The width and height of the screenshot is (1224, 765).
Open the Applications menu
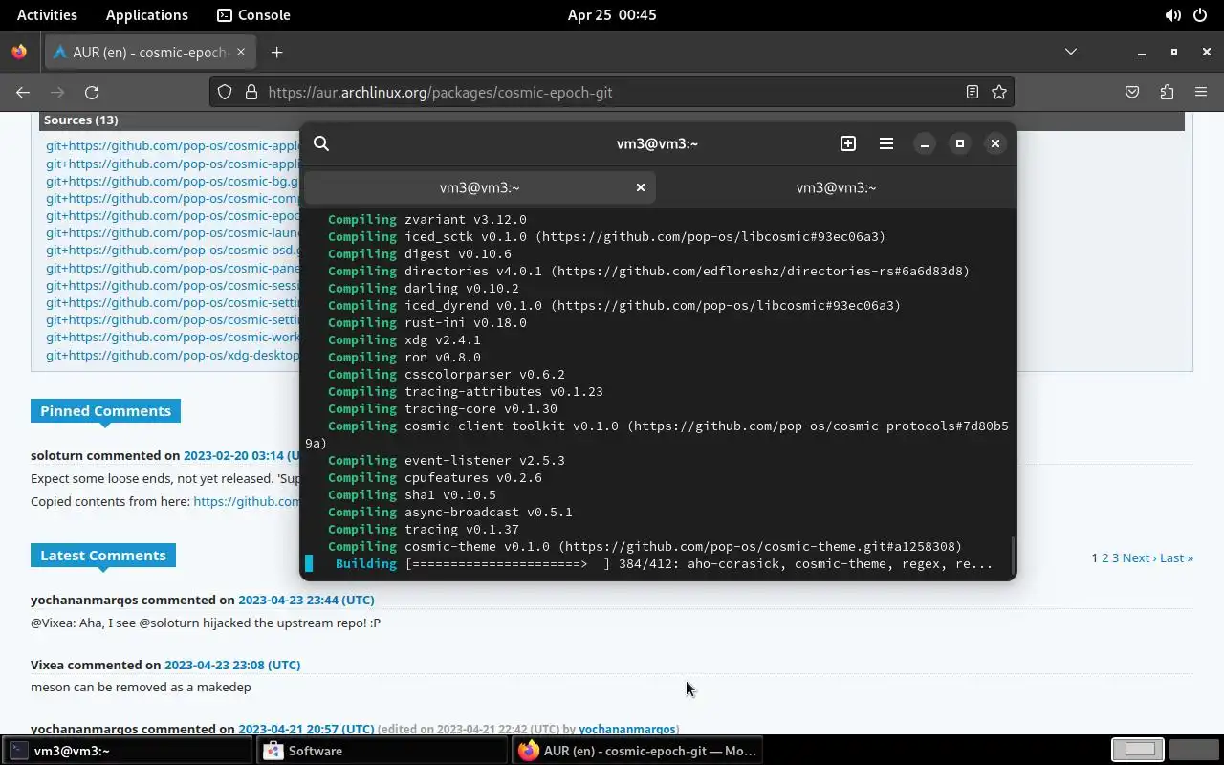pos(147,14)
